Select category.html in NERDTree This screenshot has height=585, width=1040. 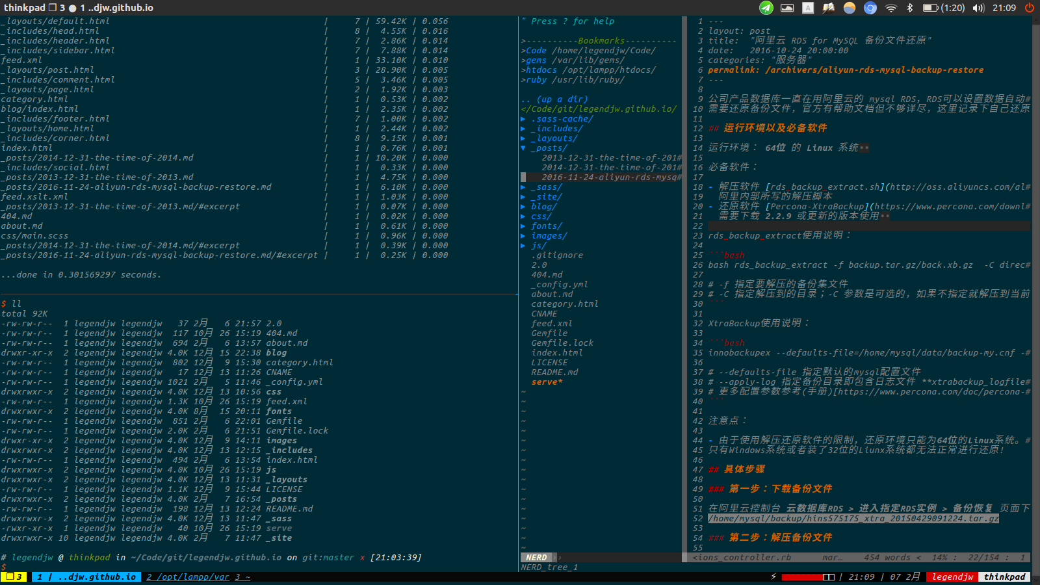(x=565, y=304)
